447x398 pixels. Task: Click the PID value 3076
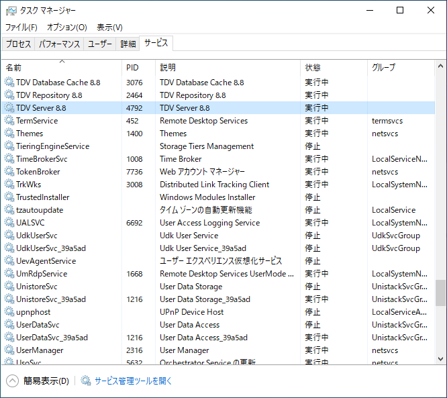click(x=134, y=83)
